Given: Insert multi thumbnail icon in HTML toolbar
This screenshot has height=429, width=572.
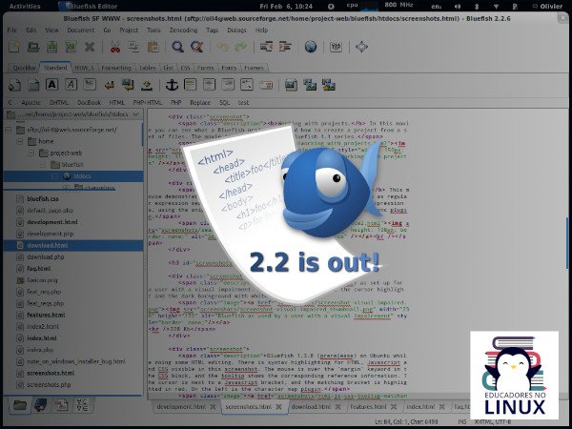Looking at the screenshot, I should tap(328, 85).
